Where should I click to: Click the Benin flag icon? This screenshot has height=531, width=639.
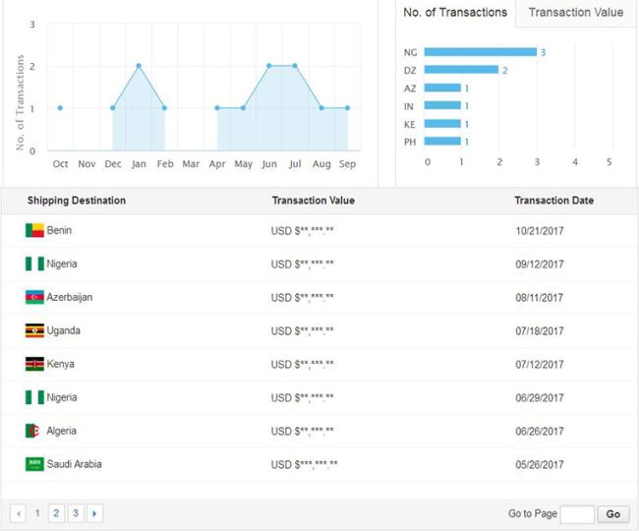[x=34, y=231]
